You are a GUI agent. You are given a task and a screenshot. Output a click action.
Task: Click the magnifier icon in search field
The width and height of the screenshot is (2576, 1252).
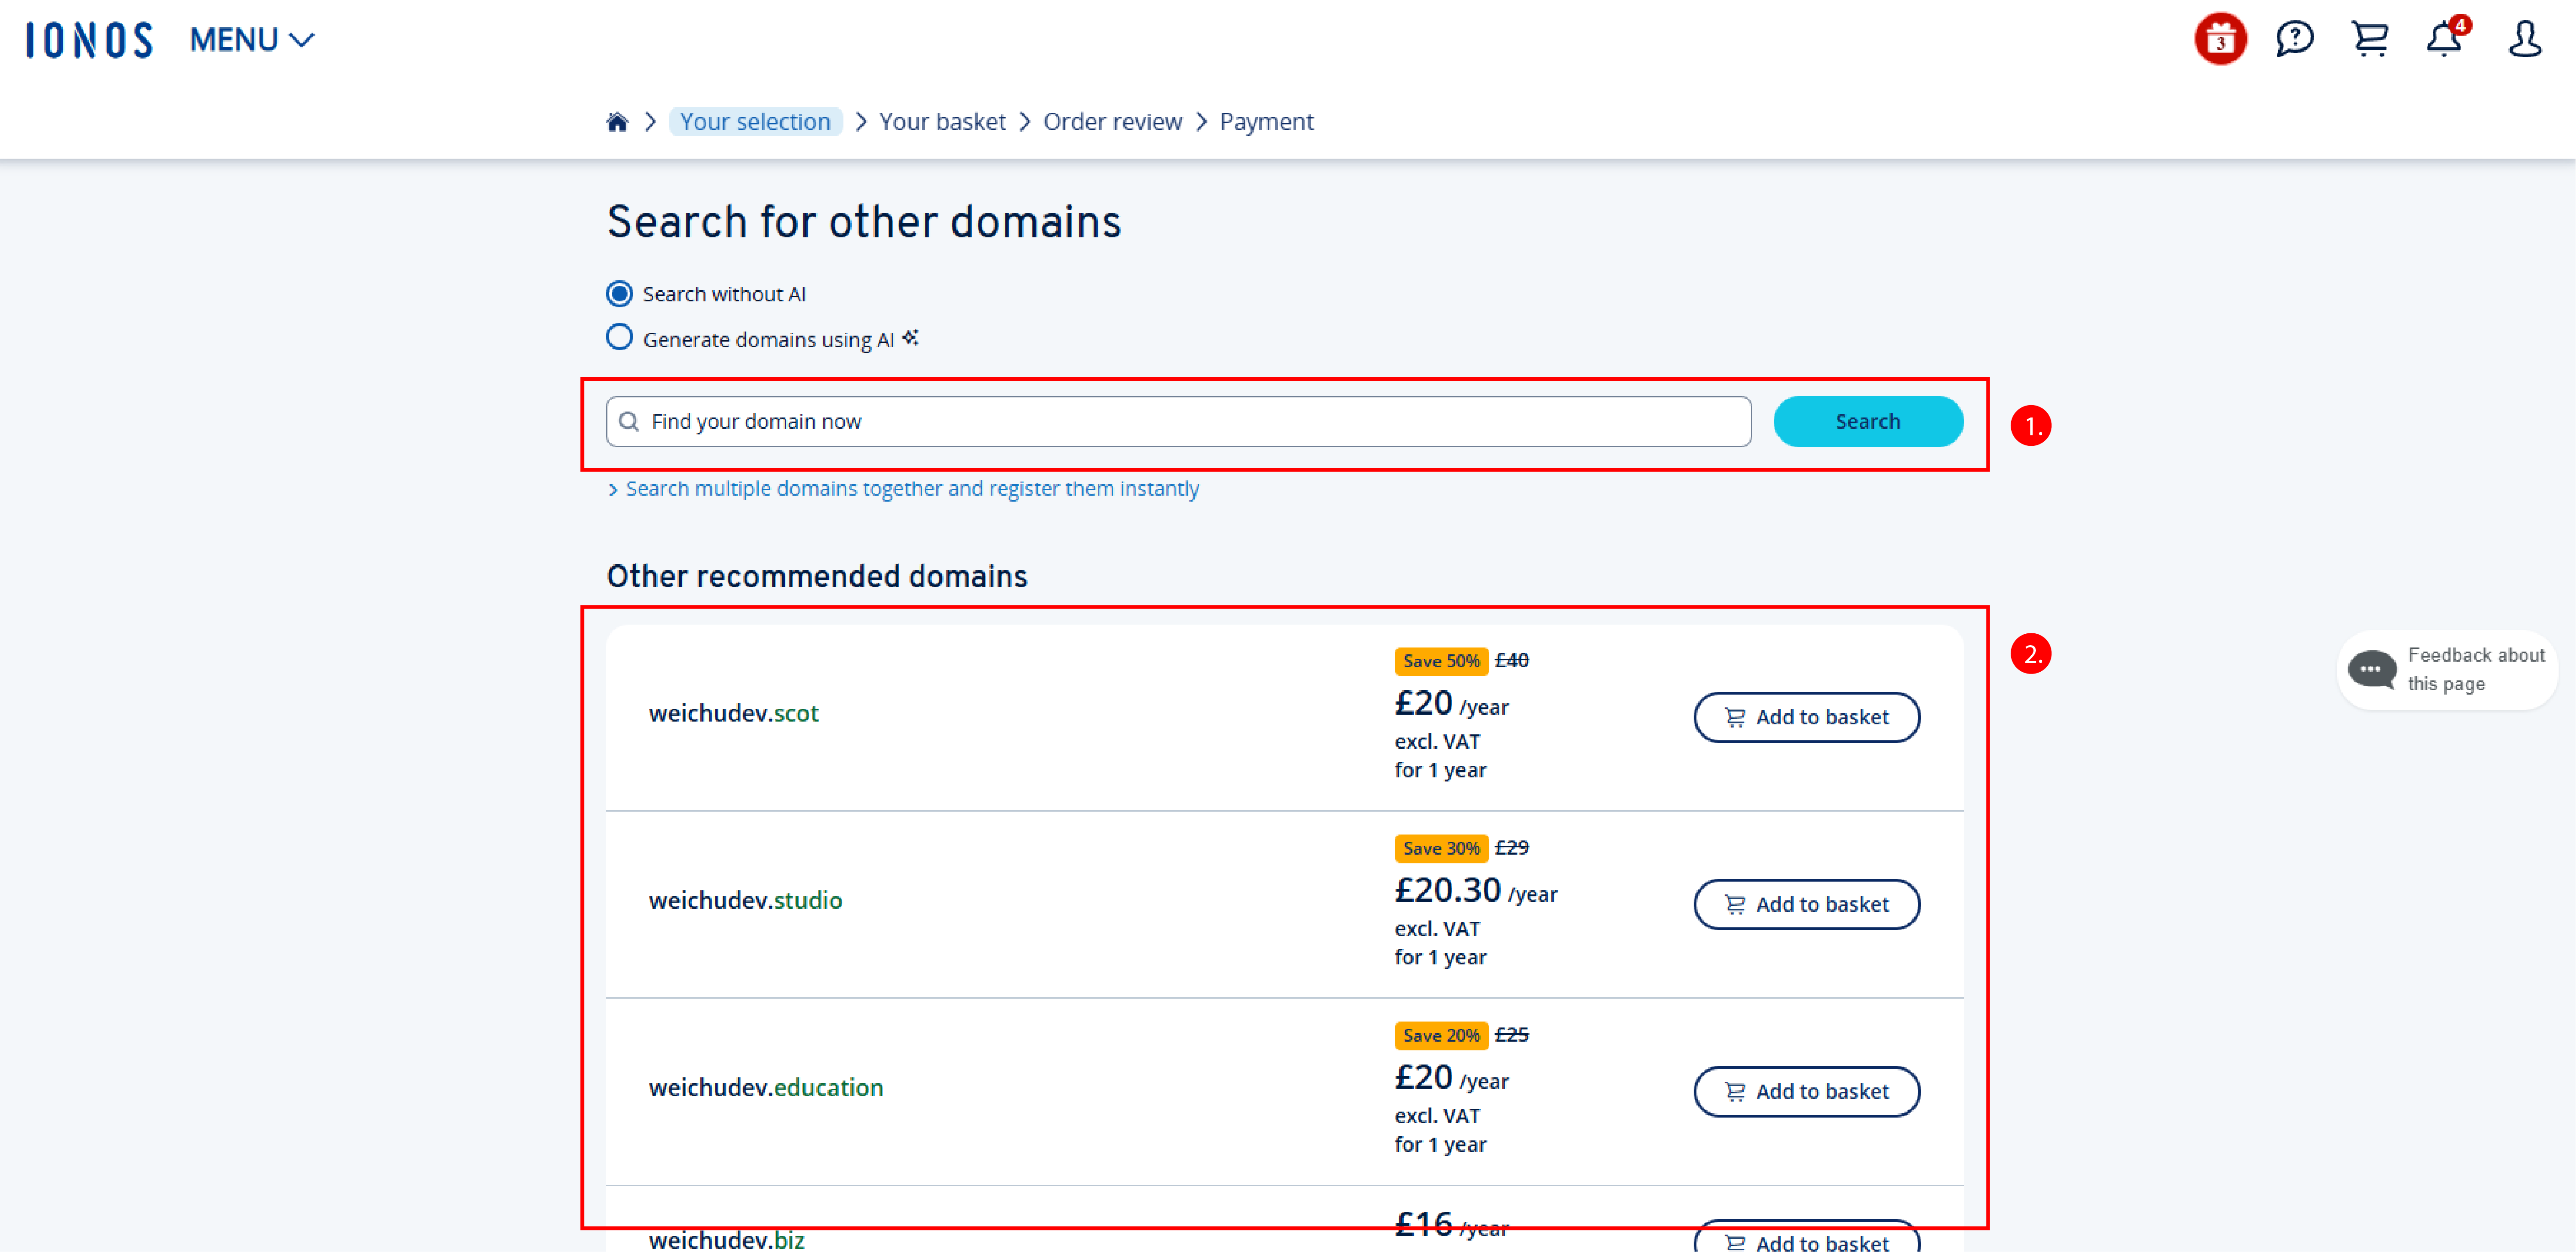(629, 422)
